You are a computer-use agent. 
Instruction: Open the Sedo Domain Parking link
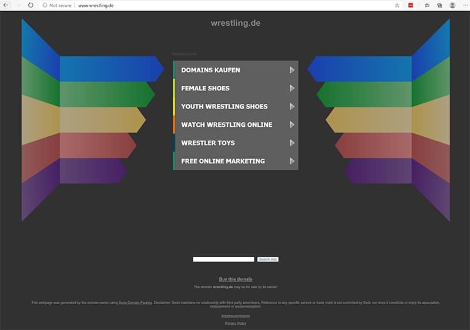tap(135, 302)
